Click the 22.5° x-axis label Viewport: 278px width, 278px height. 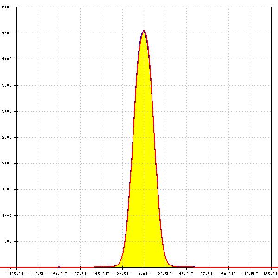tap(165, 274)
